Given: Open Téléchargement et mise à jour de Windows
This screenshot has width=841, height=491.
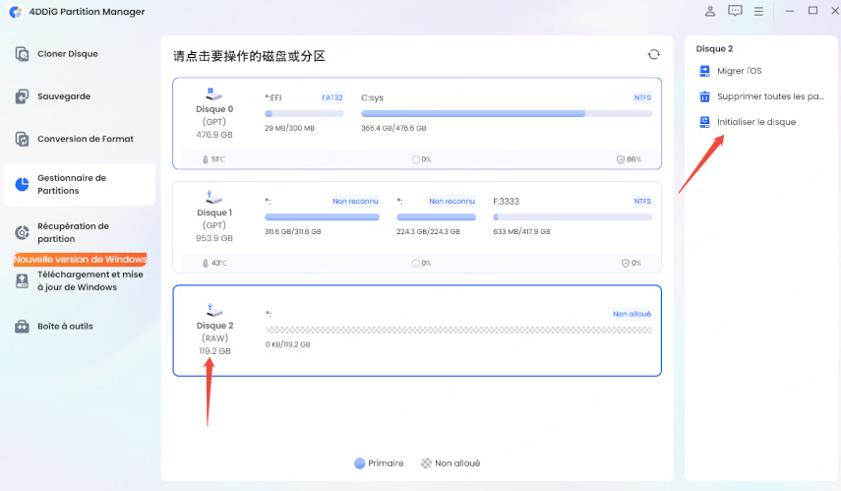Looking at the screenshot, I should point(77,280).
